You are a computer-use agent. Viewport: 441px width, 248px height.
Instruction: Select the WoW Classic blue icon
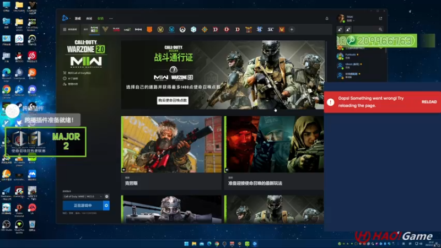[171, 29]
